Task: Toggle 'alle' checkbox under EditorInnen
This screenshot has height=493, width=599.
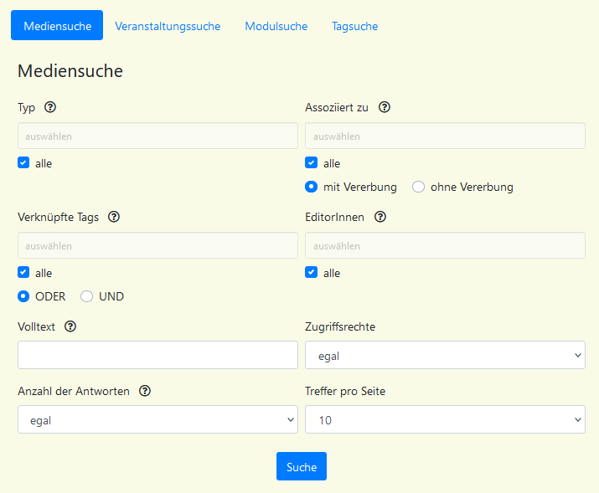Action: (x=312, y=273)
